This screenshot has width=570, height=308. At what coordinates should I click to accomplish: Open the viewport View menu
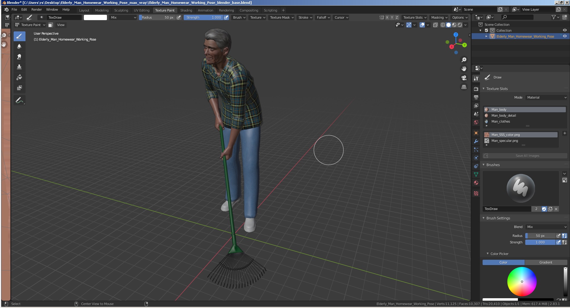(61, 25)
